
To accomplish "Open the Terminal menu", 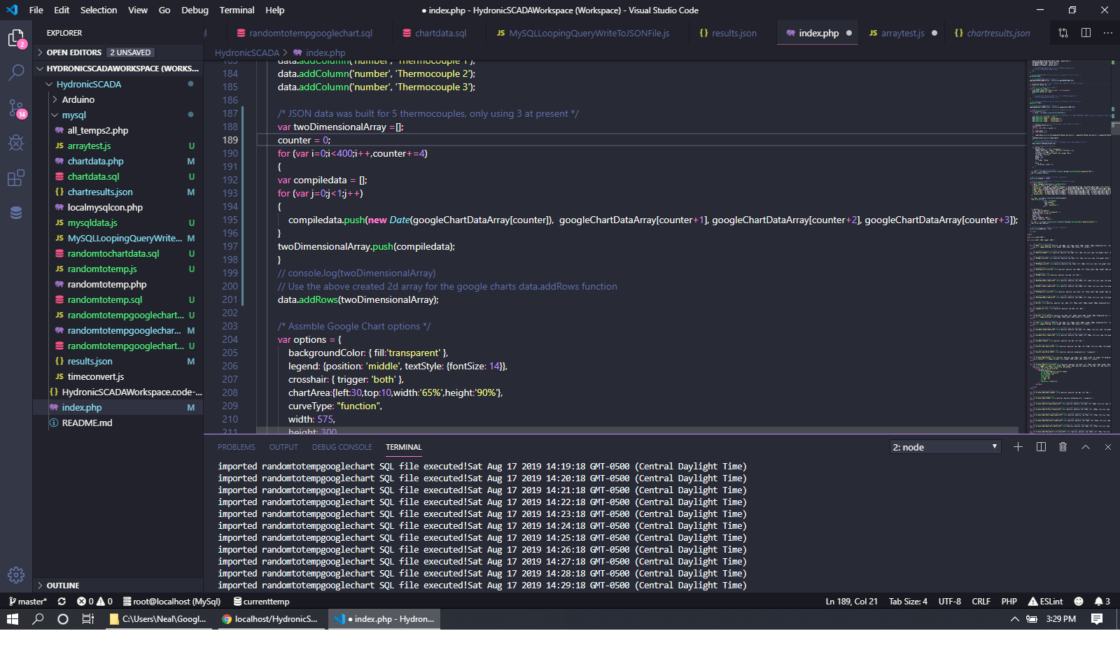I will click(x=237, y=10).
